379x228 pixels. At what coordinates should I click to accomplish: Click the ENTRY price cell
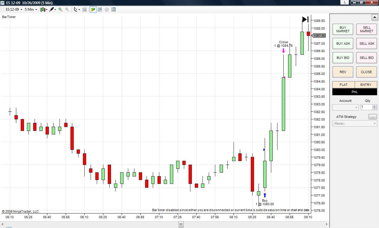[x=366, y=85]
